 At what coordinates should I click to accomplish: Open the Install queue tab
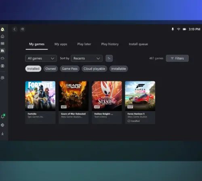pos(138,44)
